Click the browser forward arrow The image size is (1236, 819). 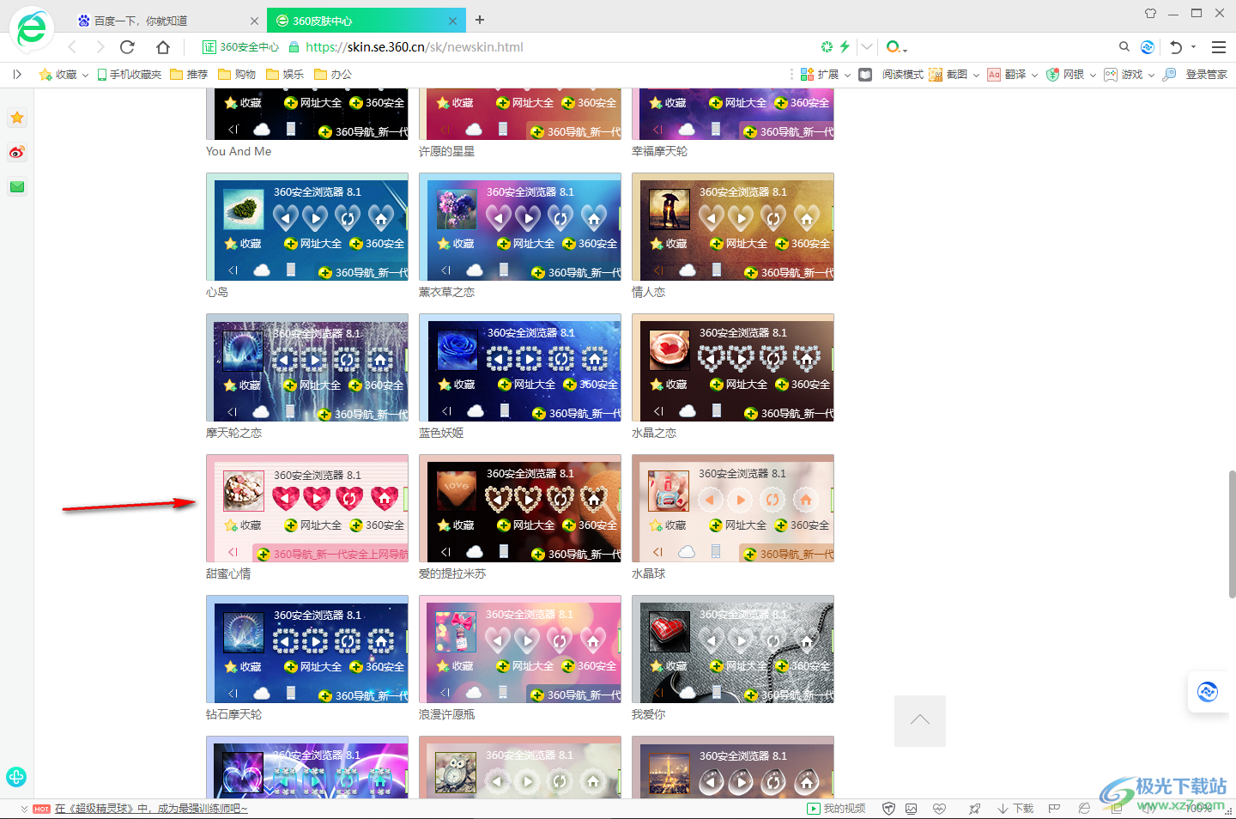(100, 47)
